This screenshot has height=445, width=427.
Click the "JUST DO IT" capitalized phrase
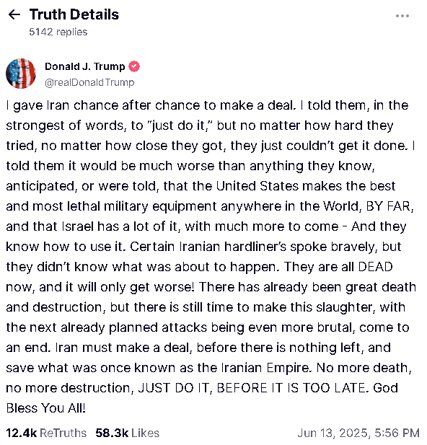pyautogui.click(x=173, y=388)
